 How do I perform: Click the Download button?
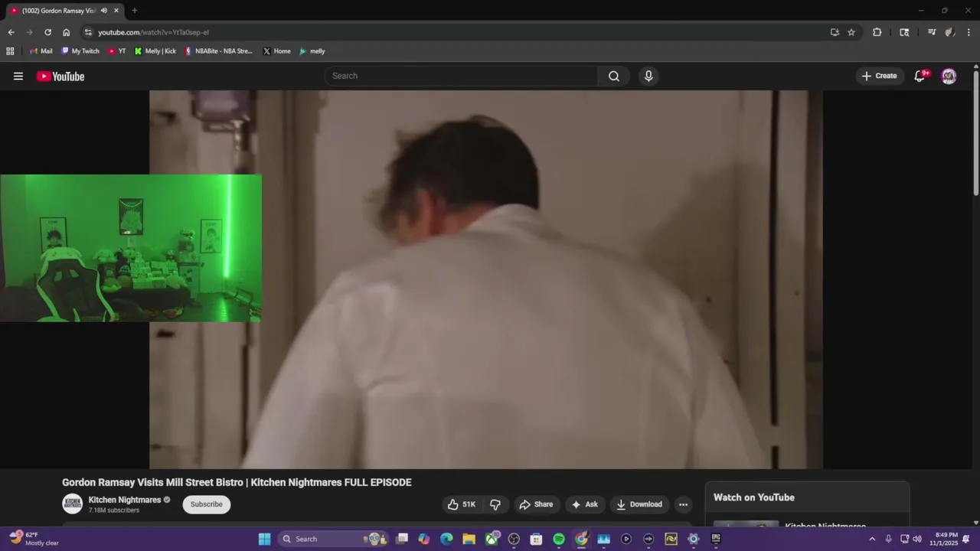pyautogui.click(x=639, y=504)
